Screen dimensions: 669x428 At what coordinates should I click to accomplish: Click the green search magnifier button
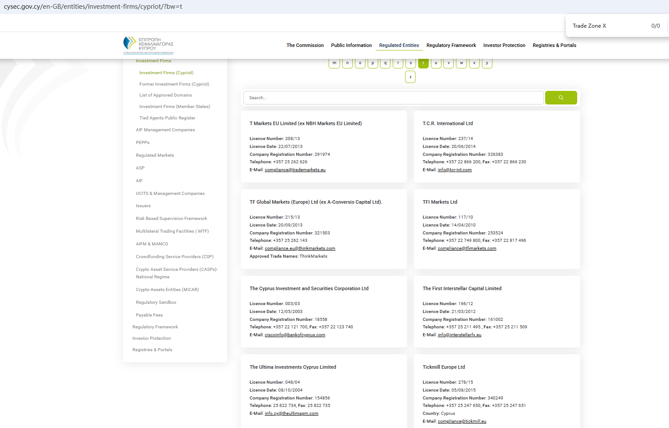point(561,97)
